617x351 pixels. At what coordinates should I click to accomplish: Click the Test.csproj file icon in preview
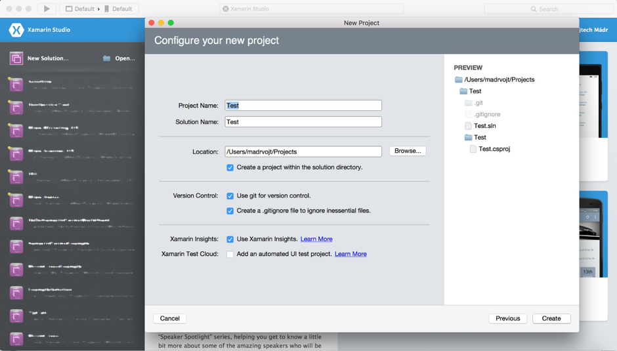click(473, 149)
